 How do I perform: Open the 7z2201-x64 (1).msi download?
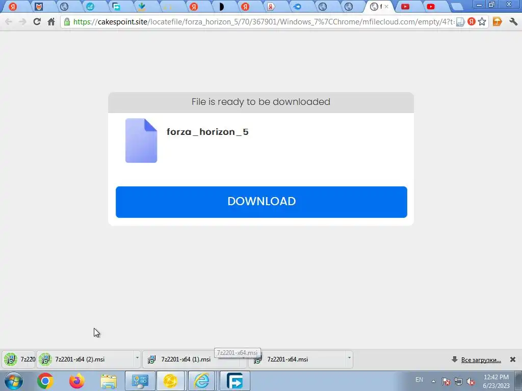click(192, 359)
